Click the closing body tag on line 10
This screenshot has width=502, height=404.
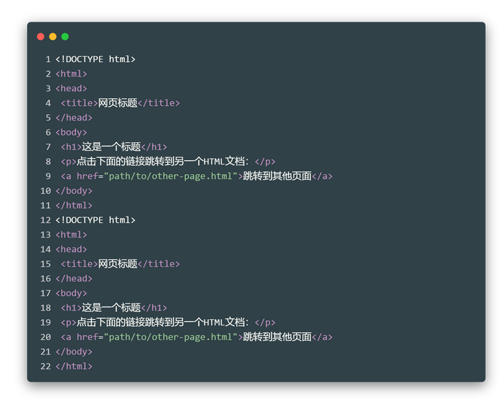tap(74, 191)
